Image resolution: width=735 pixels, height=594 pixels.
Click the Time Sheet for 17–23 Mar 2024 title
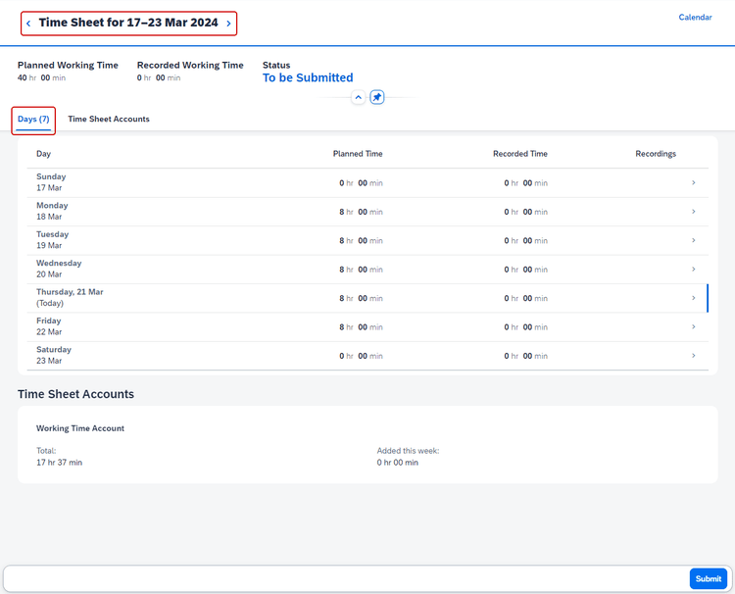pyautogui.click(x=128, y=23)
